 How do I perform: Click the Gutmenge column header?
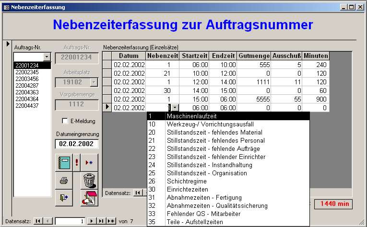(x=254, y=56)
